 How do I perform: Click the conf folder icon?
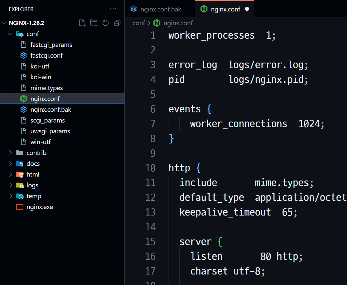(x=20, y=34)
